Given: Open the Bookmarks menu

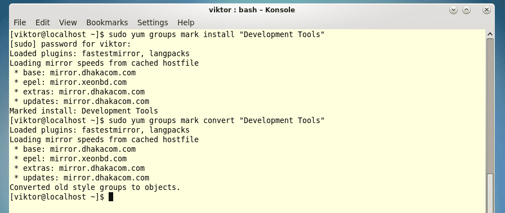Looking at the screenshot, I should [107, 22].
